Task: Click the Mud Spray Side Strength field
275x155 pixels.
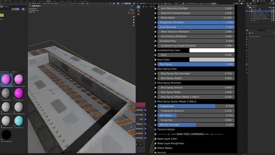Action: tap(196, 74)
